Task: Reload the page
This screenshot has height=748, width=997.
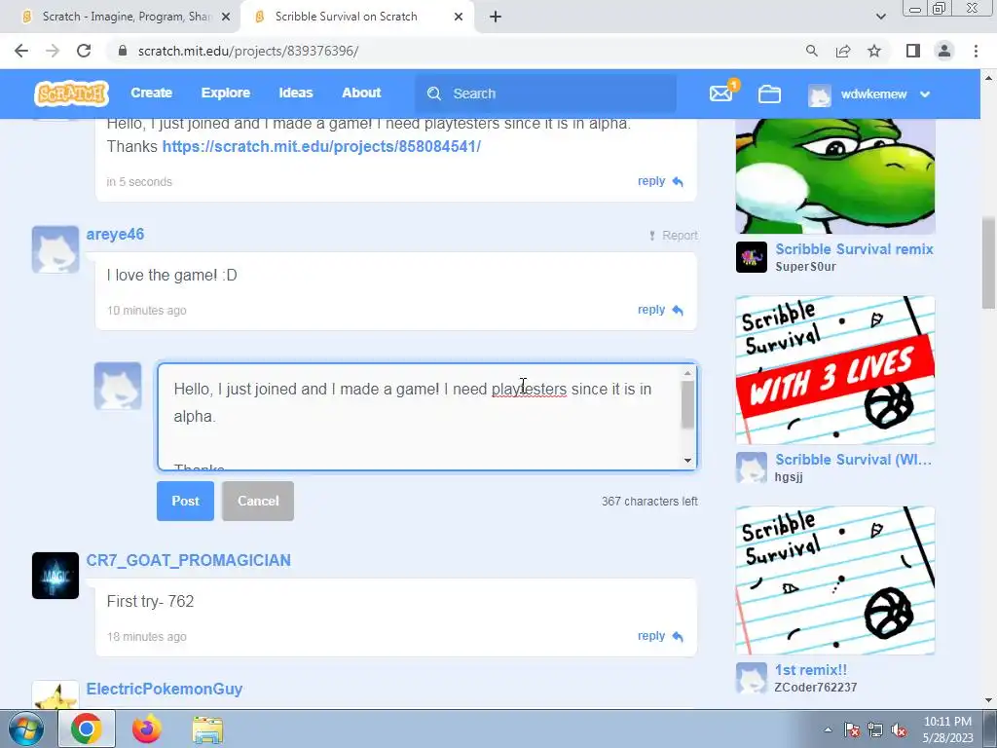Action: 84,51
